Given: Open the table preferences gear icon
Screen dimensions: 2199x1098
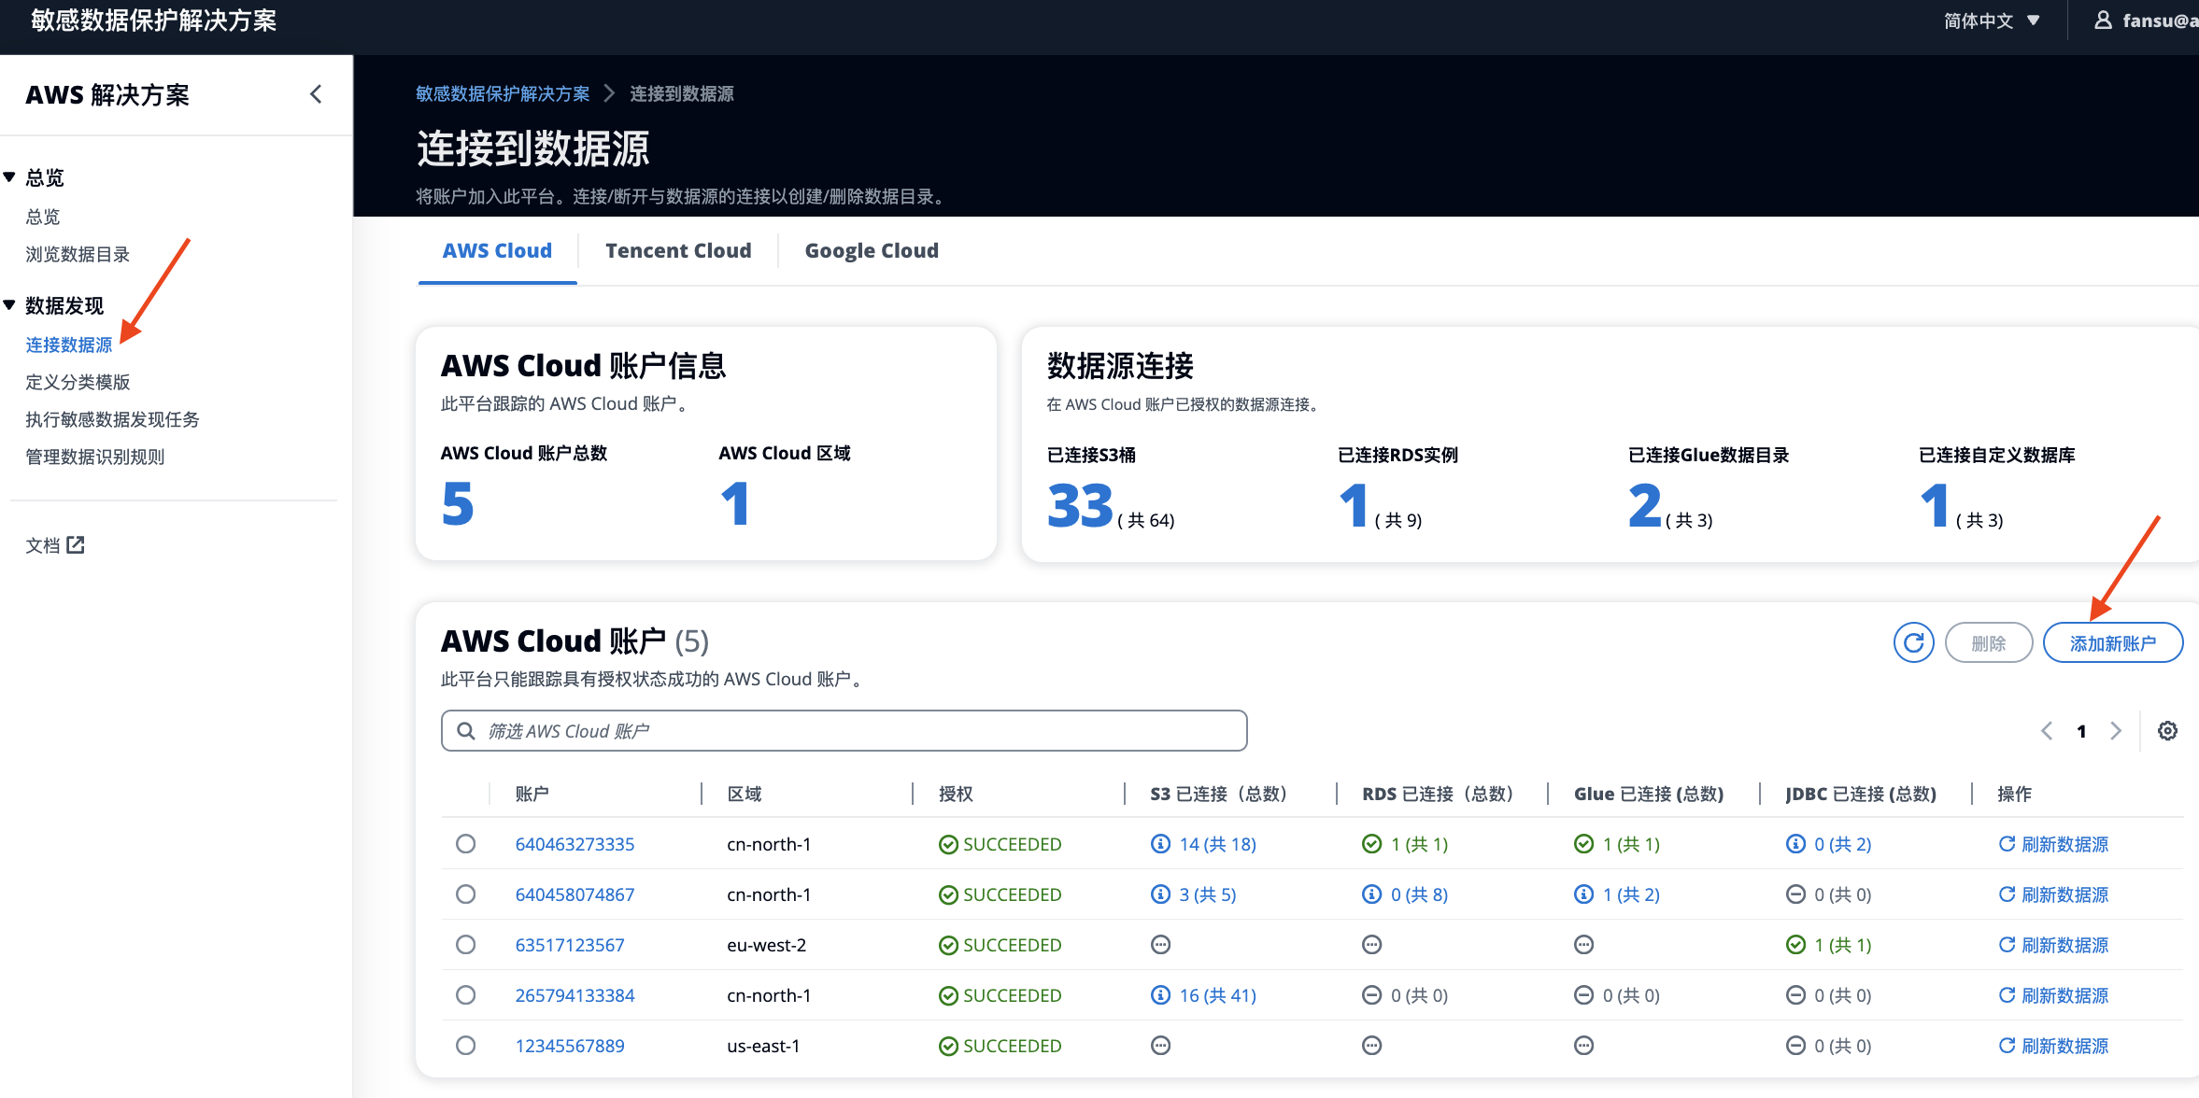Looking at the screenshot, I should click(x=2167, y=731).
